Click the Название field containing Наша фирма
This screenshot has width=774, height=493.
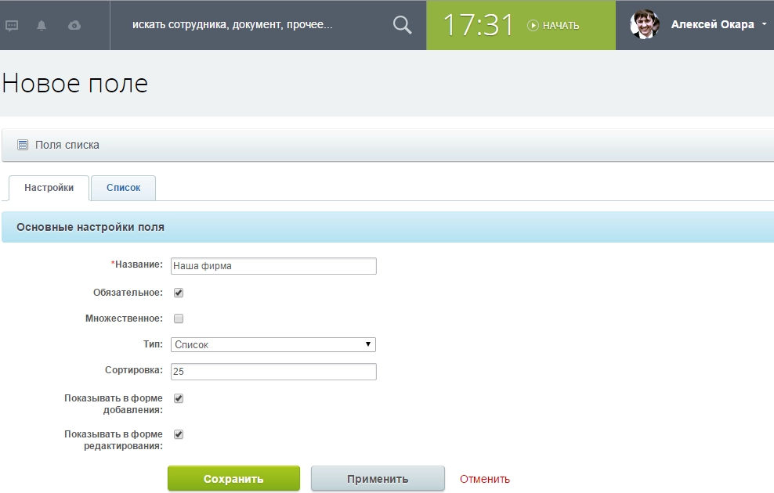(x=273, y=266)
